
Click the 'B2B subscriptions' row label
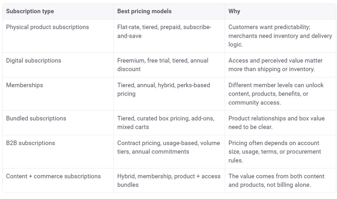coord(30,143)
